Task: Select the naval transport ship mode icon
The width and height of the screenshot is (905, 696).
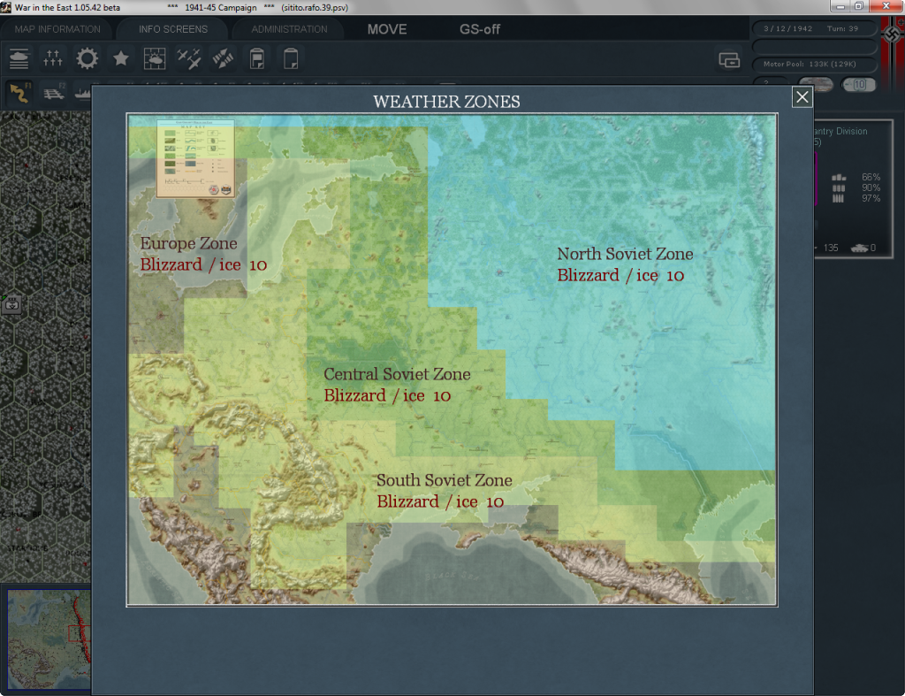Action: [x=82, y=93]
